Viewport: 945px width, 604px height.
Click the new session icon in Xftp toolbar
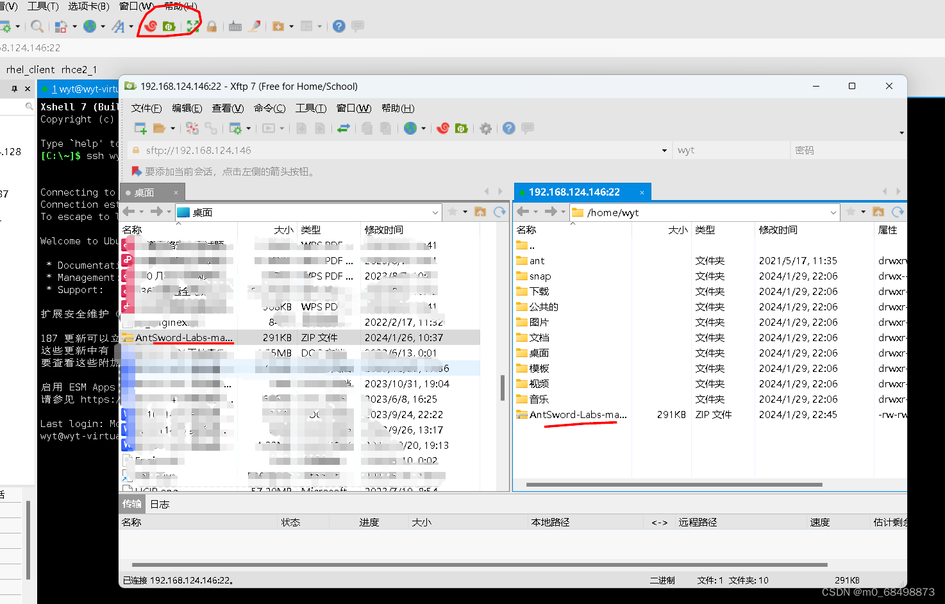[x=140, y=128]
